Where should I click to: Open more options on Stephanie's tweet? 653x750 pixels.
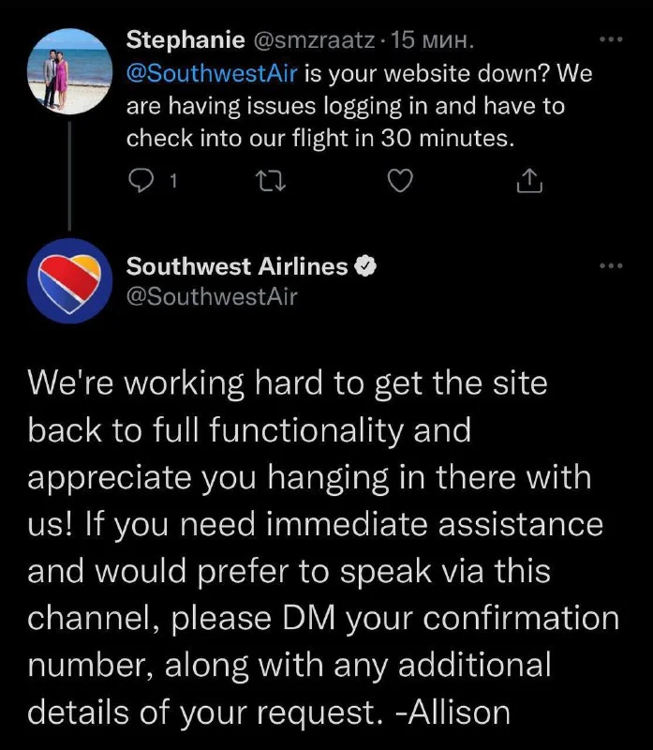click(x=610, y=40)
